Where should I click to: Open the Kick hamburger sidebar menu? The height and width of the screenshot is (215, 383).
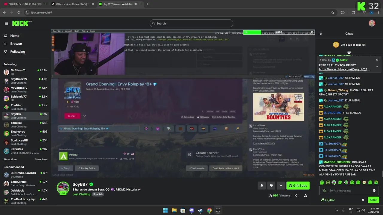click(6, 23)
